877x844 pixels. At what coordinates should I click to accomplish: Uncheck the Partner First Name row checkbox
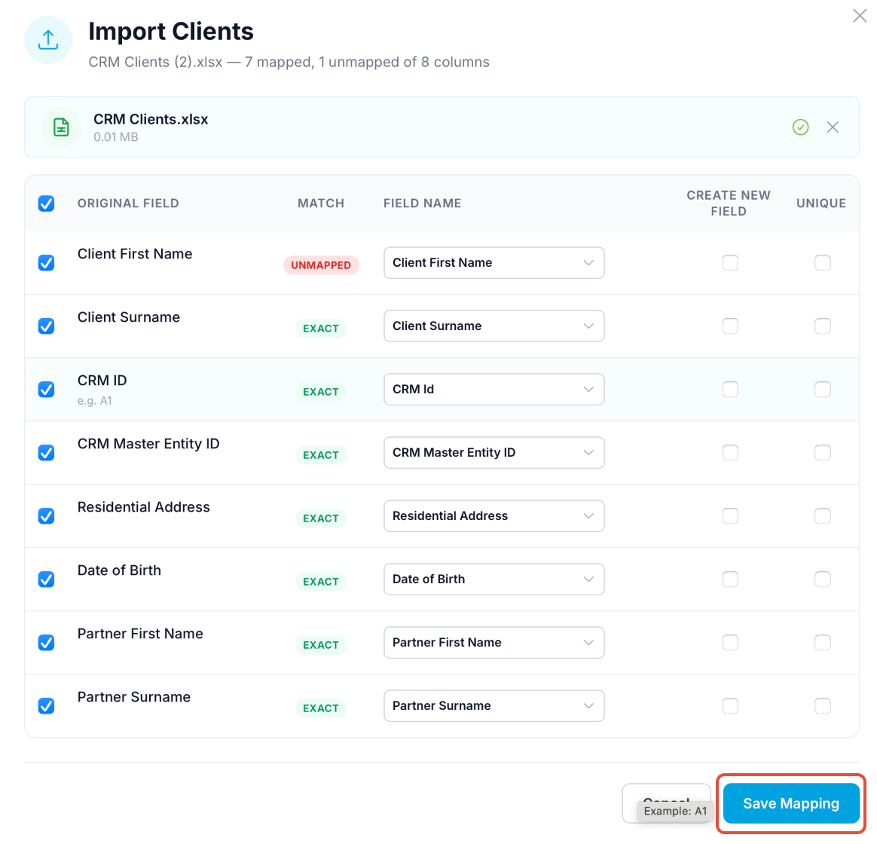pos(47,643)
